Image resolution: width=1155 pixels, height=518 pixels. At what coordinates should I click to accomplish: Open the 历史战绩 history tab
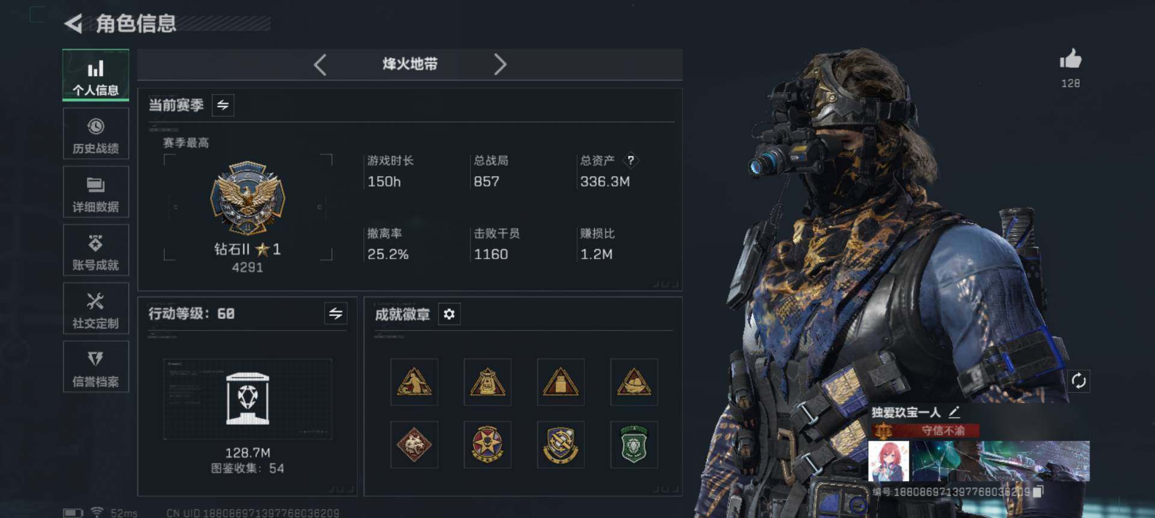pos(96,134)
